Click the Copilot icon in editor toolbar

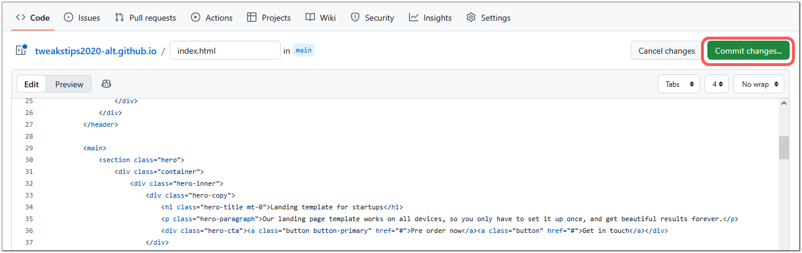click(106, 84)
